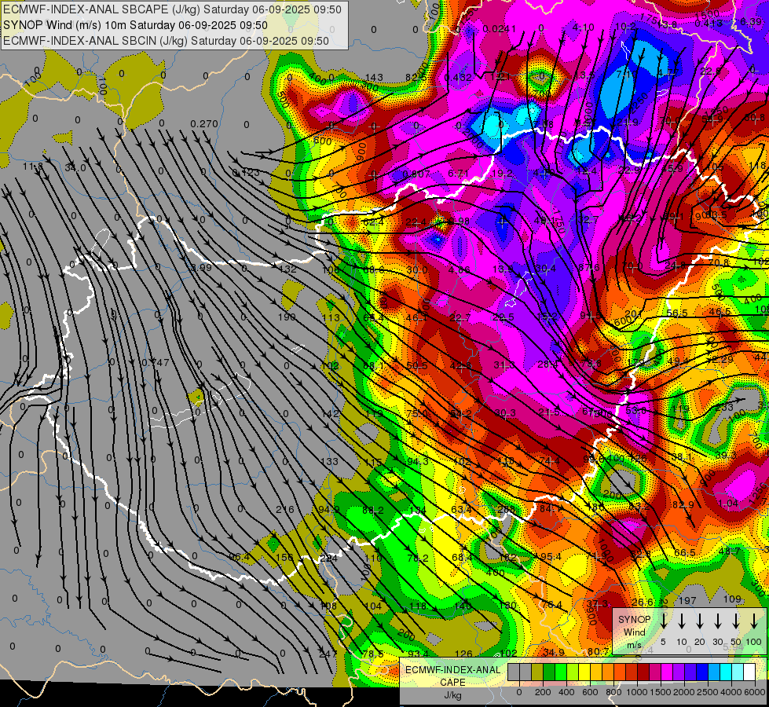Image resolution: width=769 pixels, height=707 pixels.
Task: Click the 4.36 value on the map
Action: (x=459, y=269)
